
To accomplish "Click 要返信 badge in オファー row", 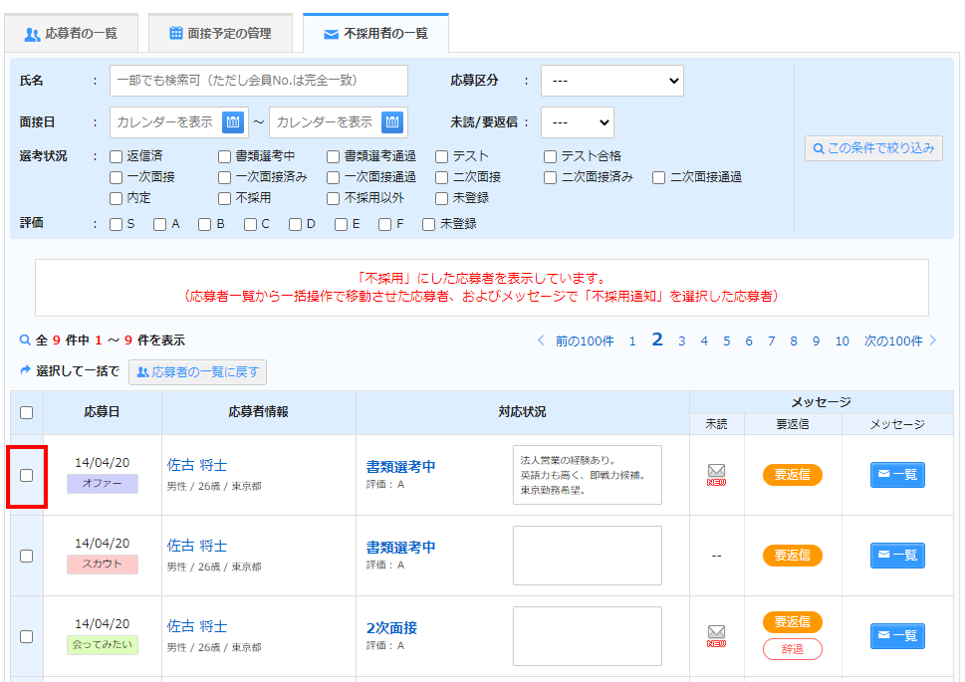I will coord(793,475).
